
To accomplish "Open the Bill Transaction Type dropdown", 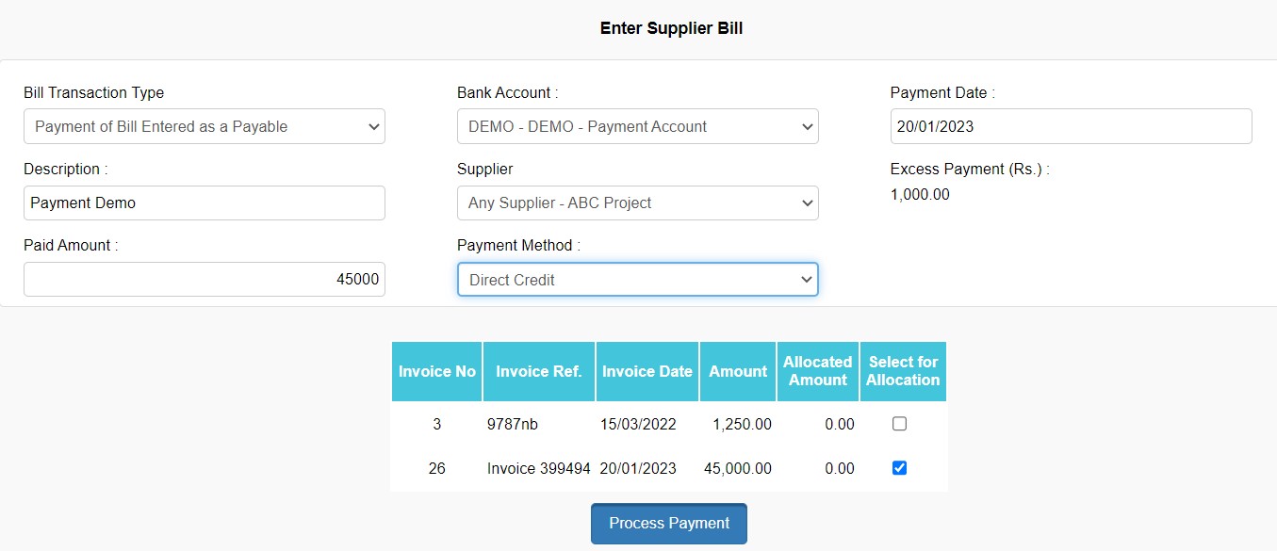I will [204, 126].
